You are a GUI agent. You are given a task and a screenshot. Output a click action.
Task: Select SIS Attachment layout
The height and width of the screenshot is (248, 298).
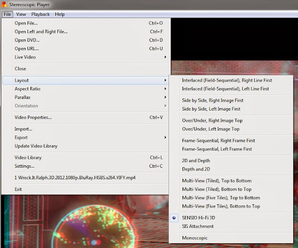pyautogui.click(x=231, y=226)
